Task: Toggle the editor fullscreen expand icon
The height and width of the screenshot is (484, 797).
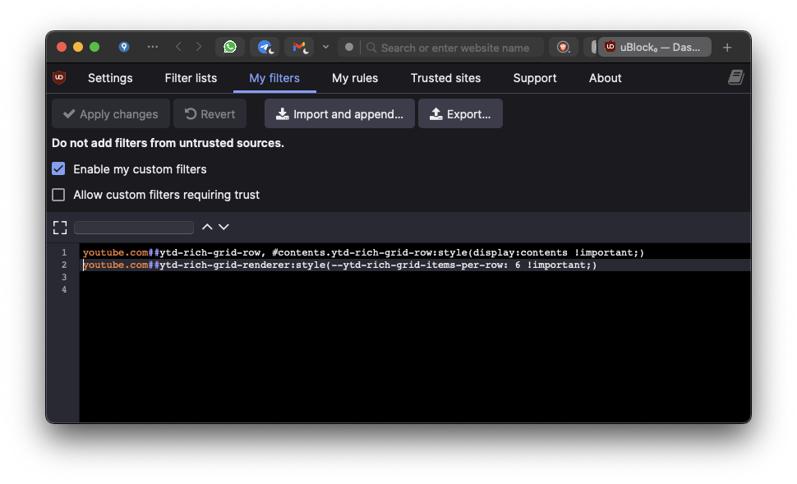Action: [x=60, y=227]
